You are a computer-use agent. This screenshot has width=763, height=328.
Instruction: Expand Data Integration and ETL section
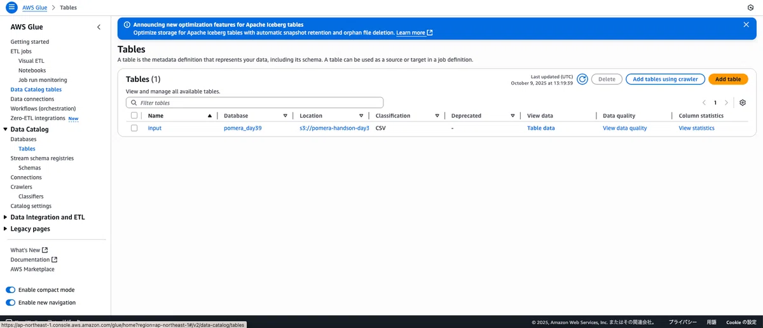(x=6, y=217)
